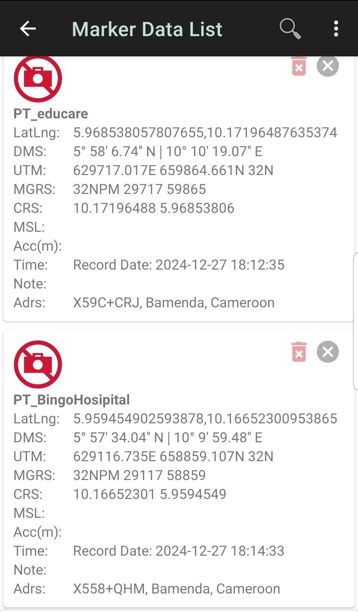The height and width of the screenshot is (612, 358).
Task: Tap address X558+QHM, Bamenda, Cameroon
Action: click(x=177, y=589)
